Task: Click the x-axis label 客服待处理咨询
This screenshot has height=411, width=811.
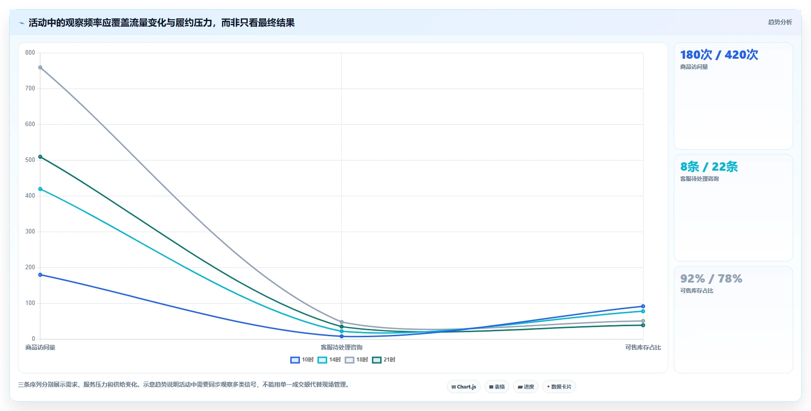Action: coord(342,348)
